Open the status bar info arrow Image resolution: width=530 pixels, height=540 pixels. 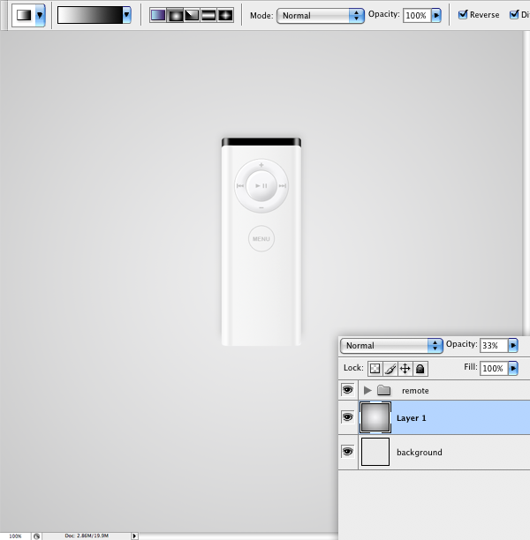134,536
